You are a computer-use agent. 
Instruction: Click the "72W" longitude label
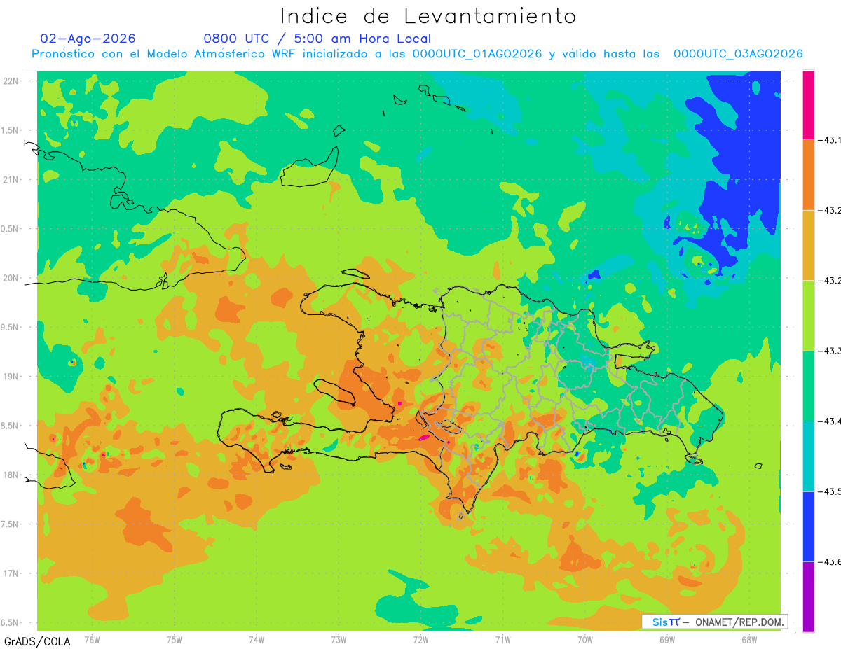[420, 639]
